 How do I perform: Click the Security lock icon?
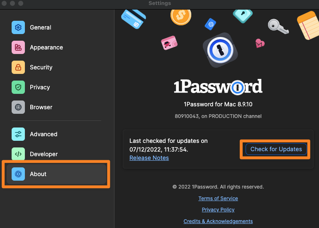[18, 67]
